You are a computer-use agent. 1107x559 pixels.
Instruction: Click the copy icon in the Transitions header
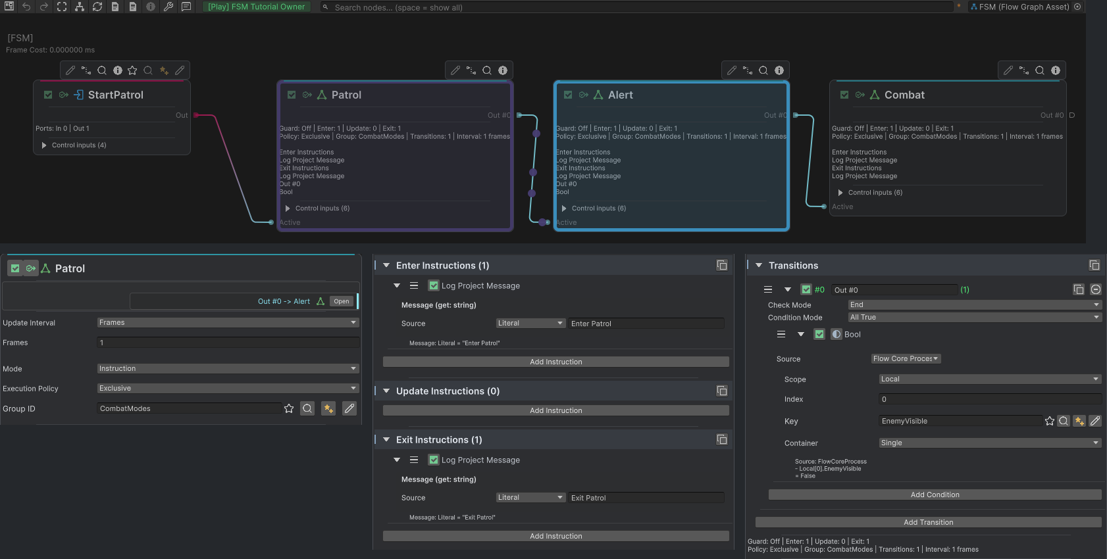point(1094,265)
